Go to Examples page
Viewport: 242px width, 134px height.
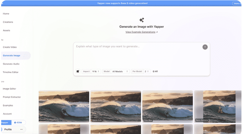click(8, 106)
